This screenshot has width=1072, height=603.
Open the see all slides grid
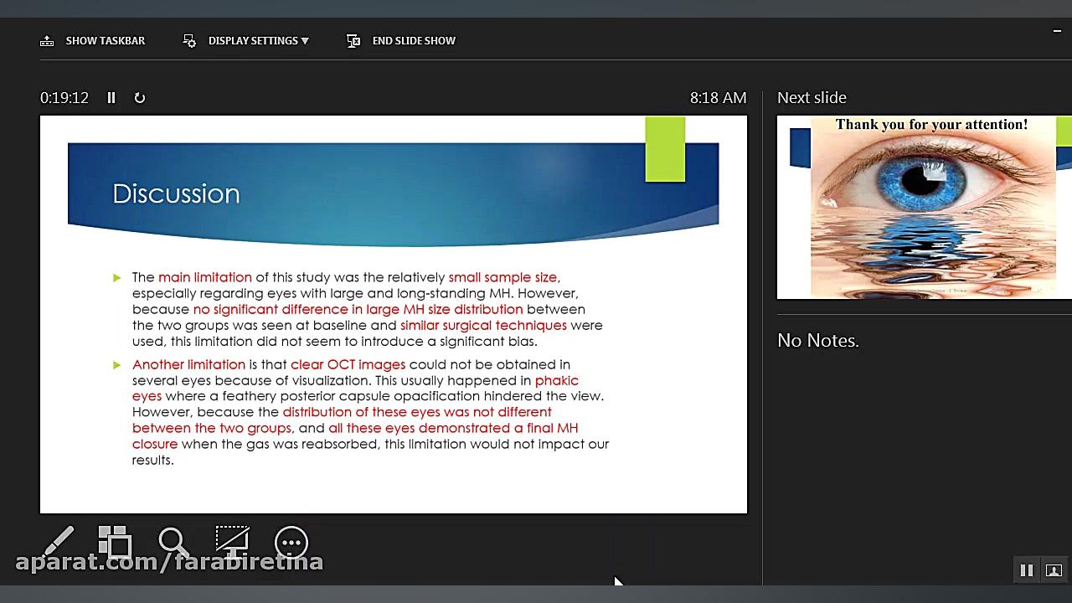[x=115, y=542]
